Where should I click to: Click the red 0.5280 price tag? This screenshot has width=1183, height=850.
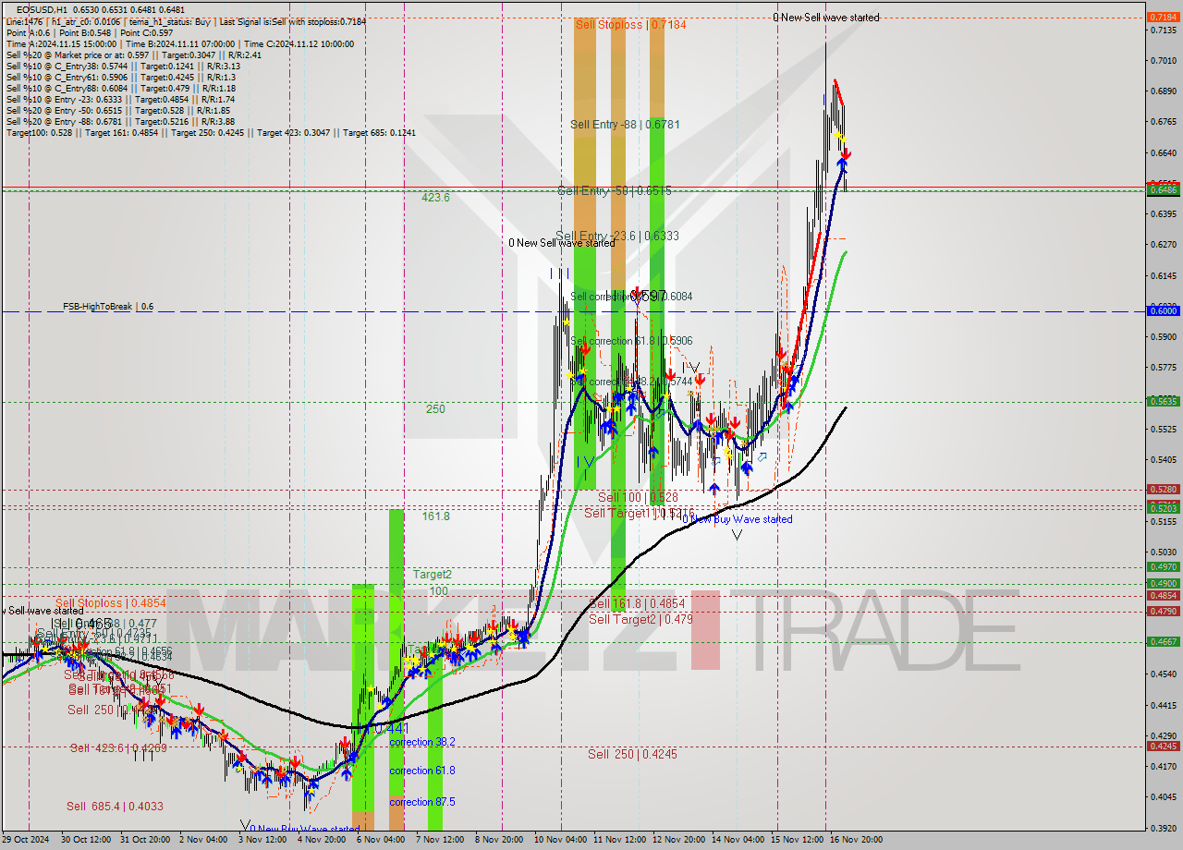point(1162,490)
